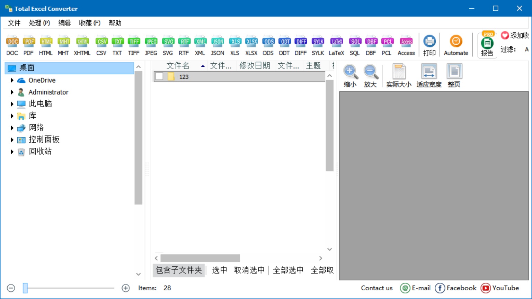Open the YouTube link
The image size is (532, 299).
(x=500, y=288)
